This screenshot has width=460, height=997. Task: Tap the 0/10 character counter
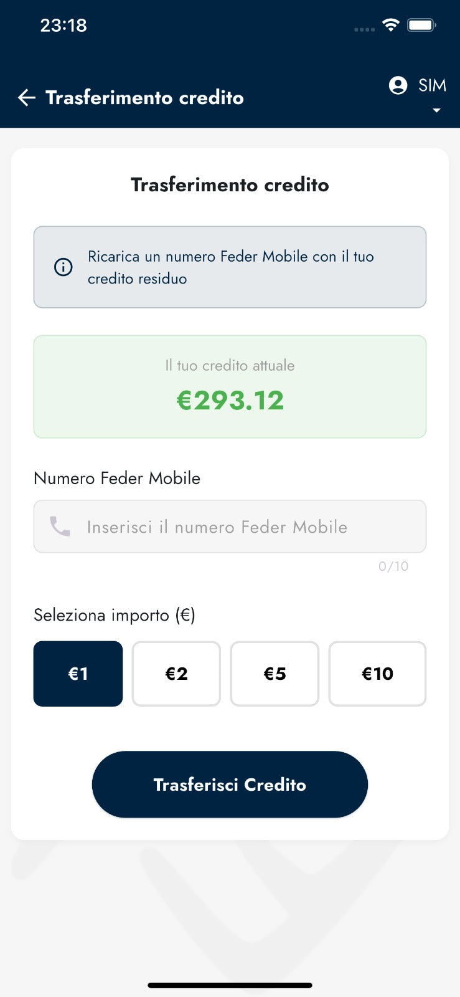coord(393,566)
